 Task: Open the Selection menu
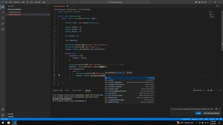(16, 2)
